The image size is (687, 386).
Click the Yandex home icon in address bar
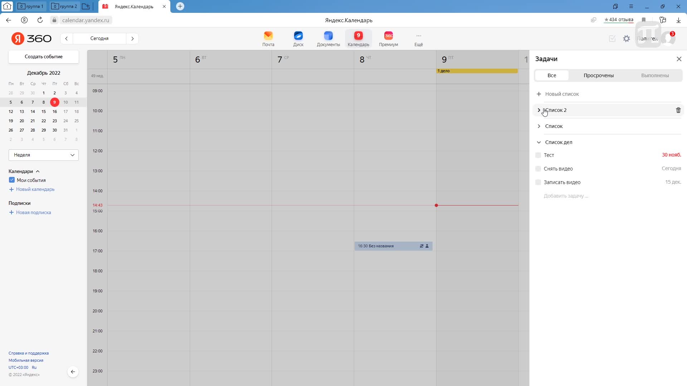pos(24,20)
